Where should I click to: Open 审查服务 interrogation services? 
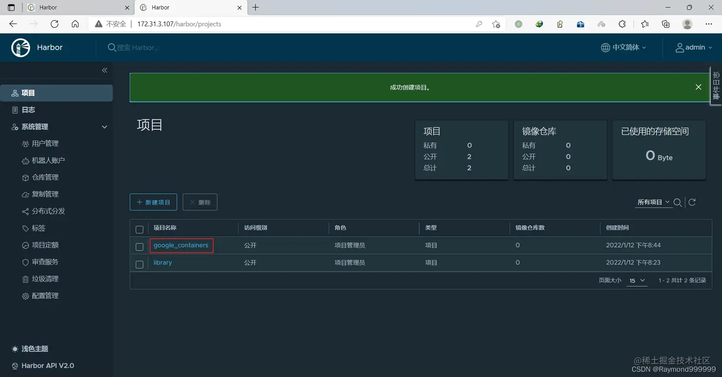(45, 262)
